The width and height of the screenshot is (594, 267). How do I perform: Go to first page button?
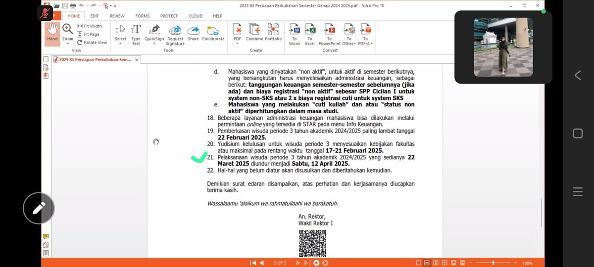pyautogui.click(x=253, y=263)
